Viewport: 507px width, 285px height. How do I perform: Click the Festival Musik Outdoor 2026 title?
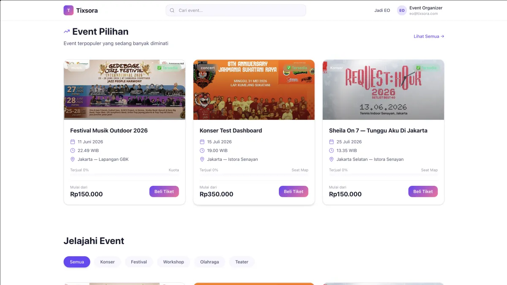click(109, 130)
